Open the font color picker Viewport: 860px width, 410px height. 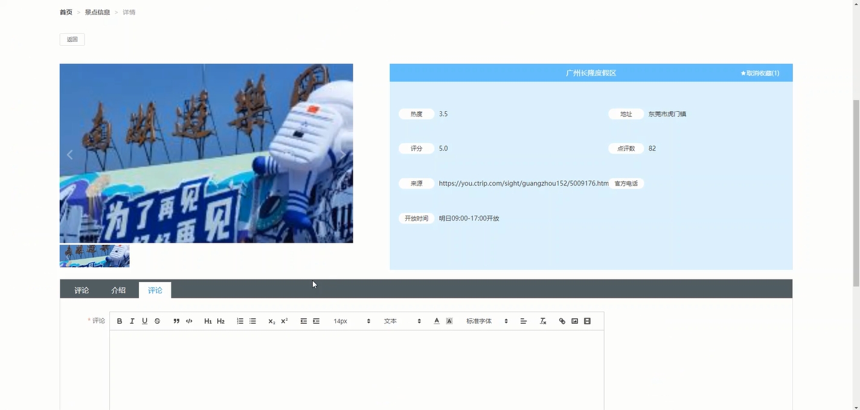point(436,321)
